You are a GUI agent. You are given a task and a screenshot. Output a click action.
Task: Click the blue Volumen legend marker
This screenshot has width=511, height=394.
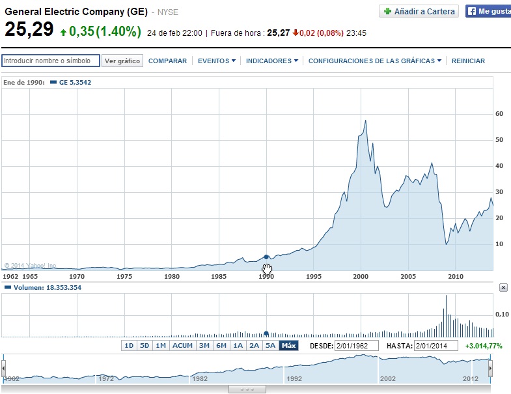click(8, 287)
